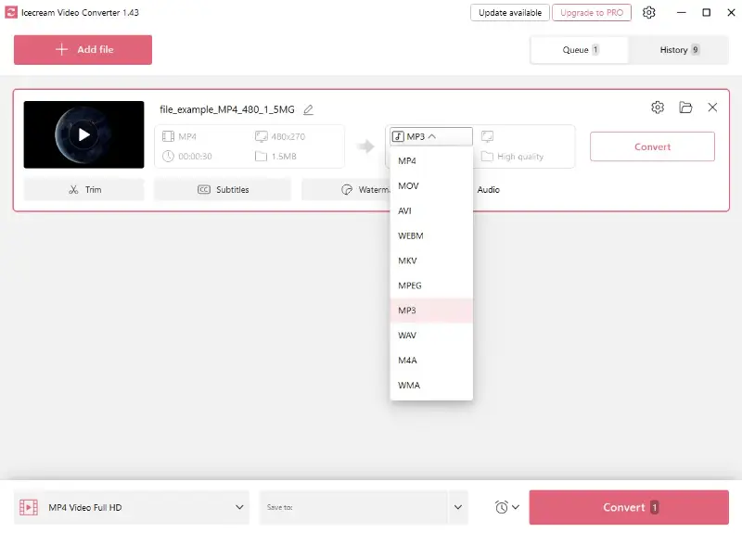Open file conversion settings gear icon
The image size is (742, 533).
pos(658,108)
